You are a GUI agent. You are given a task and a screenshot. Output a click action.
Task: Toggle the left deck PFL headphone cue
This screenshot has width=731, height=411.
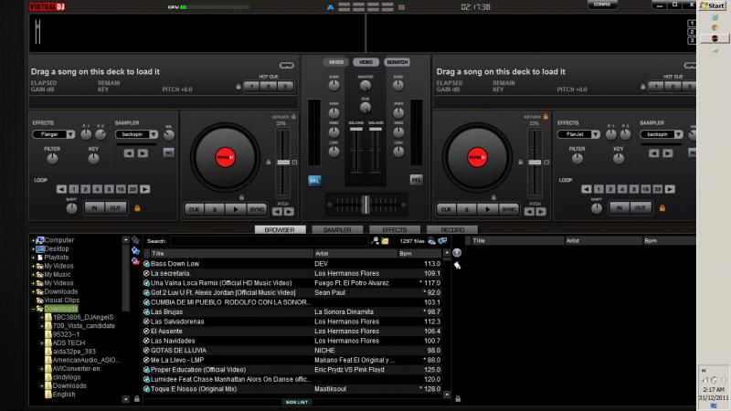click(x=314, y=180)
